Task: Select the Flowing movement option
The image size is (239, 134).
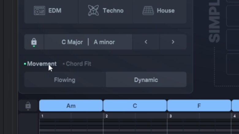Action: [x=65, y=80]
